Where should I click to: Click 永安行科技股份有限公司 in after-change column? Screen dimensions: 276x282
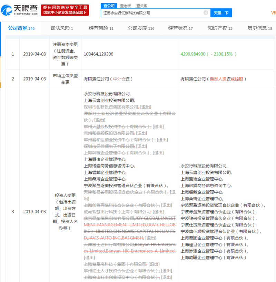coord(204,166)
